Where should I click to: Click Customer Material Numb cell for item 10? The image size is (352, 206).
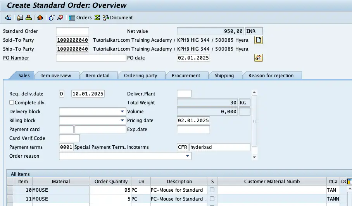pos(272,190)
